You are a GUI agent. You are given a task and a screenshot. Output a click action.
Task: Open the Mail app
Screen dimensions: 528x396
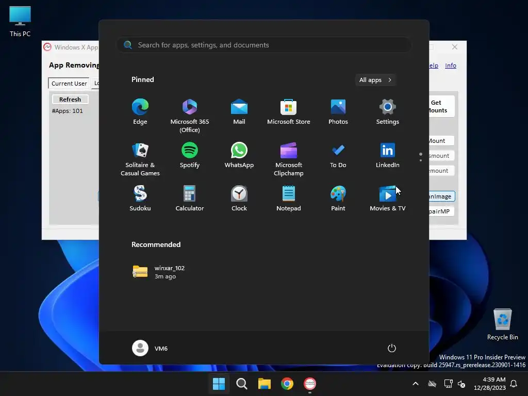point(239,112)
